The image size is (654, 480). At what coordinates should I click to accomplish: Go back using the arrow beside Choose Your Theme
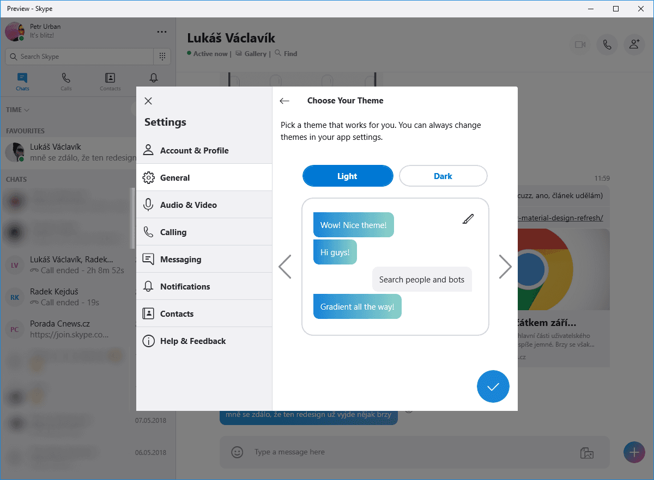284,101
